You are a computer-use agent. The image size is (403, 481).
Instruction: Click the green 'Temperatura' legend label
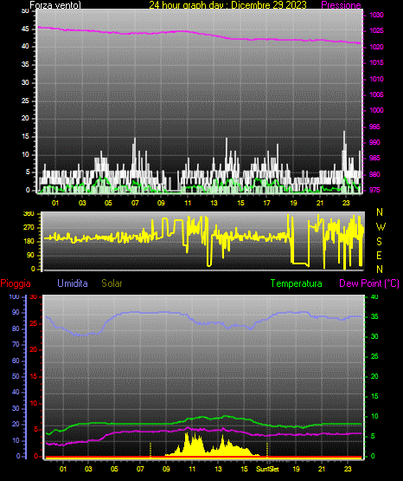[x=296, y=283]
